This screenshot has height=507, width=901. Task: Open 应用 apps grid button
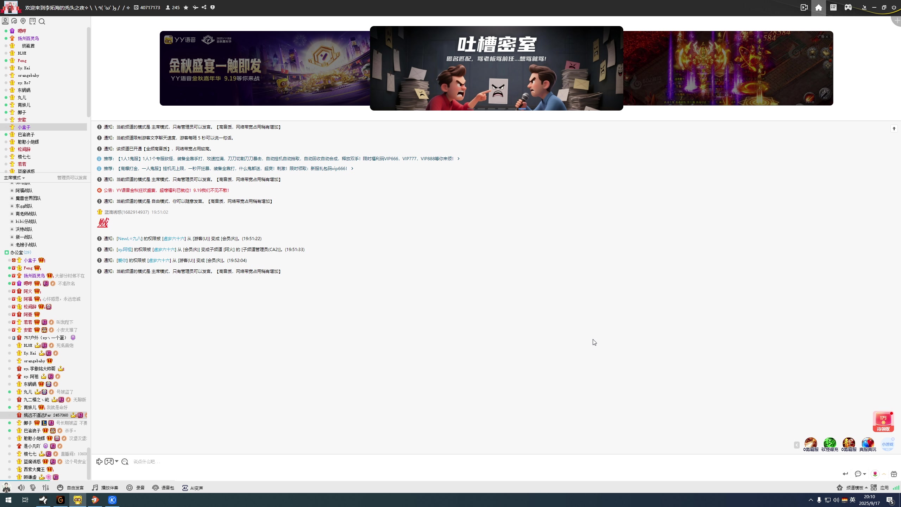pyautogui.click(x=880, y=488)
